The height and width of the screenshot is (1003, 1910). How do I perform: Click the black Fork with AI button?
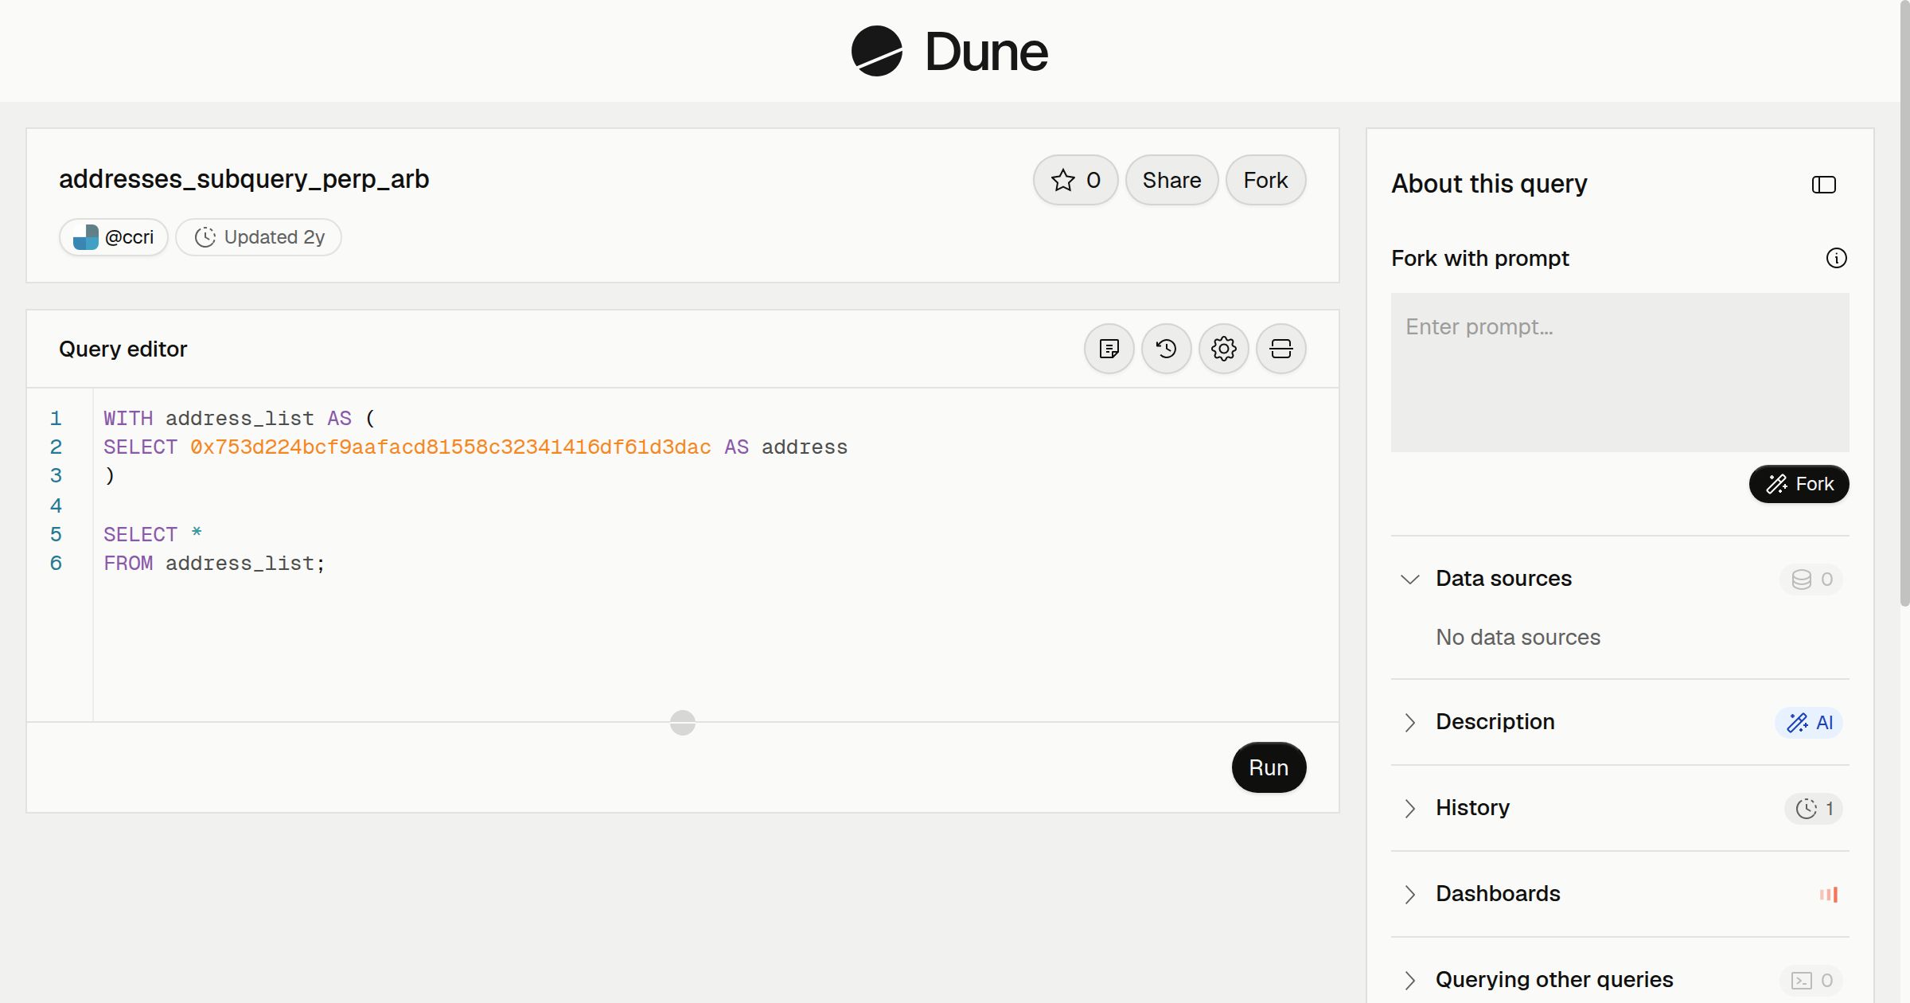click(1799, 484)
